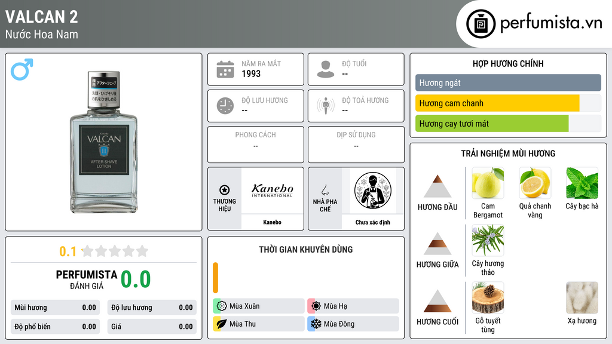This screenshot has width=612, height=344.
Task: Click the Kanebo International brand logo
Action: (272, 191)
